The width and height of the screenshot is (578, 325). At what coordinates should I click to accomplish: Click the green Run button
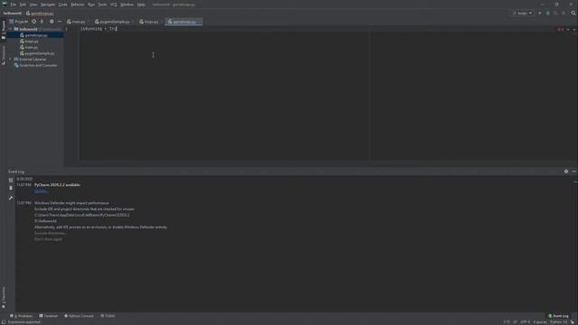(540, 14)
